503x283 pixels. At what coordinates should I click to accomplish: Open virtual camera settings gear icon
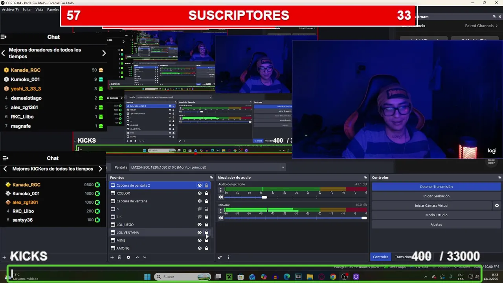tap(497, 206)
